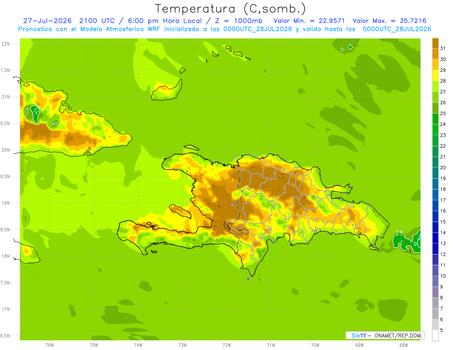This screenshot has height=350, width=453.
Task: Select the forecast date "27-Jul-2026"
Action: (x=46, y=21)
